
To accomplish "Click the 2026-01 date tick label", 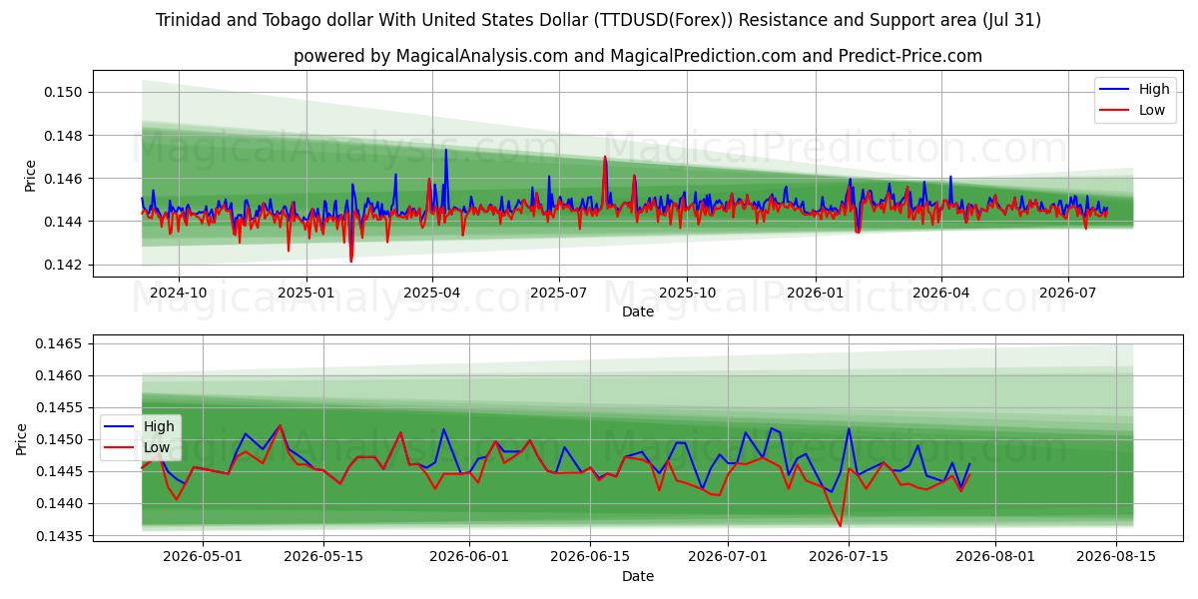I will coord(815,294).
